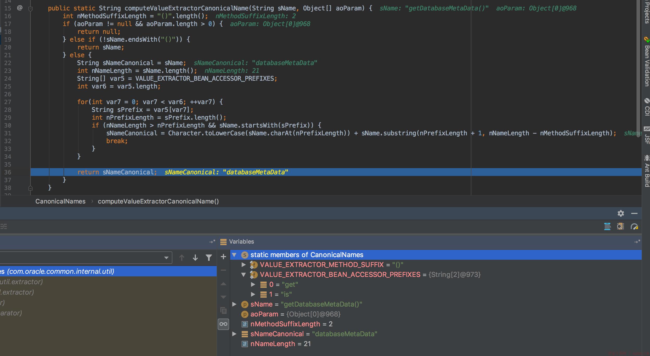Hide the debug tool window
The height and width of the screenshot is (356, 650).
634,213
